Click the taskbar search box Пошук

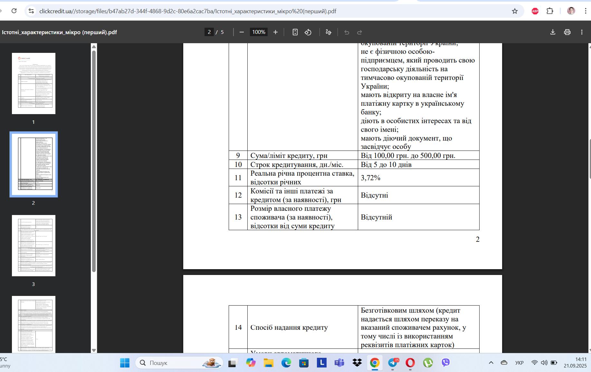pyautogui.click(x=179, y=363)
